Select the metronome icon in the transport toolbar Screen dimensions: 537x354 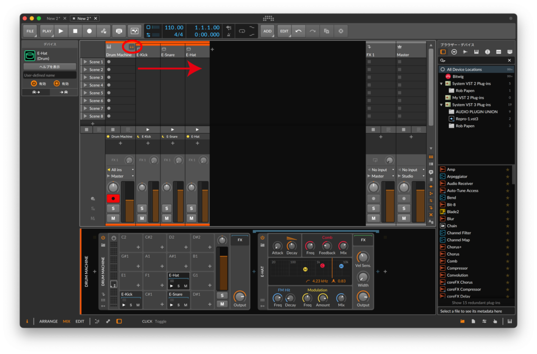click(x=229, y=35)
